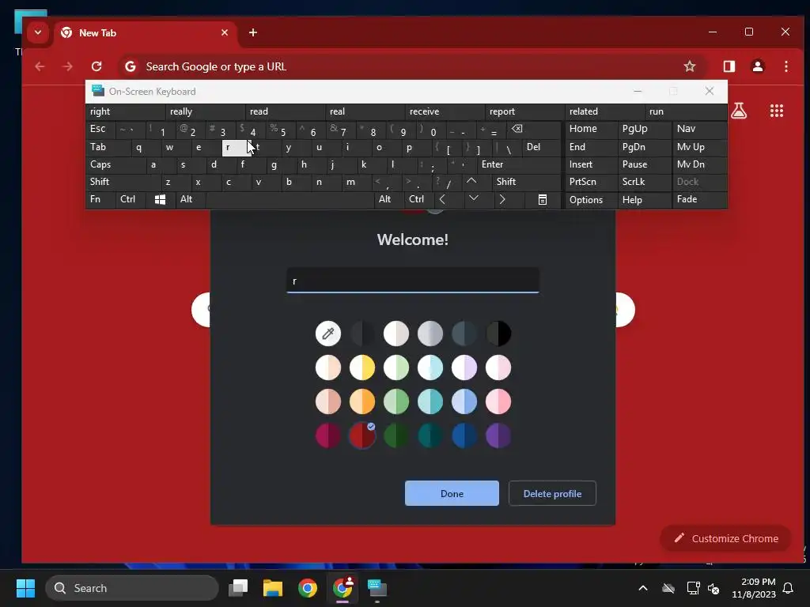Toggle the left Ctrl key on keyboard

pos(131,199)
